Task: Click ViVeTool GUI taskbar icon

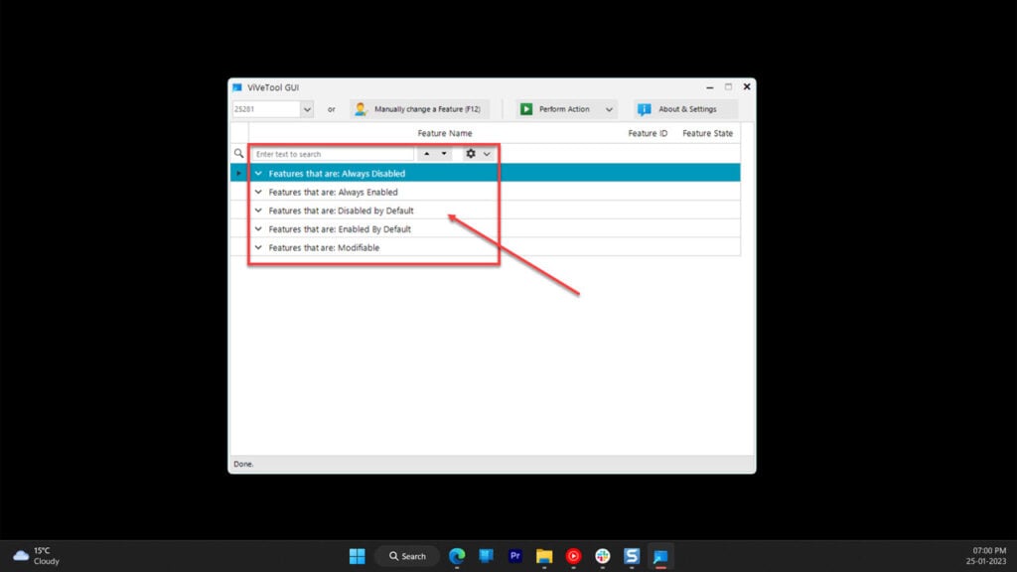Action: (660, 556)
